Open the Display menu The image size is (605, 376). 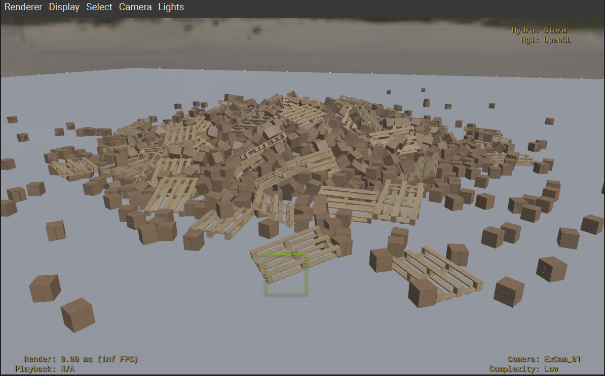pos(64,7)
